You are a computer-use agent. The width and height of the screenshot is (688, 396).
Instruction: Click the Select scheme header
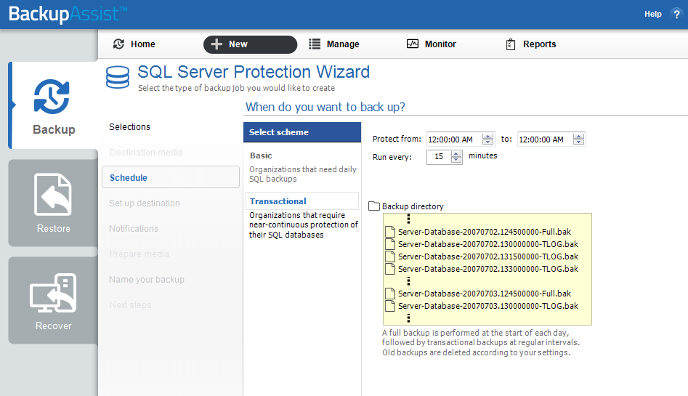pyautogui.click(x=302, y=132)
